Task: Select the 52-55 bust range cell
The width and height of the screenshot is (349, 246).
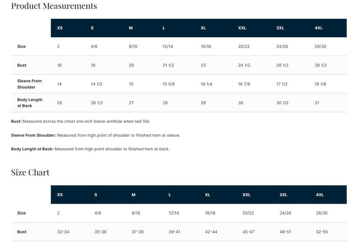Action: point(322,232)
